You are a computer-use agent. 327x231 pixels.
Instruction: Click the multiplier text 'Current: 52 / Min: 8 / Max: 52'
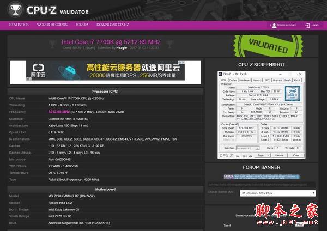pos(68,119)
